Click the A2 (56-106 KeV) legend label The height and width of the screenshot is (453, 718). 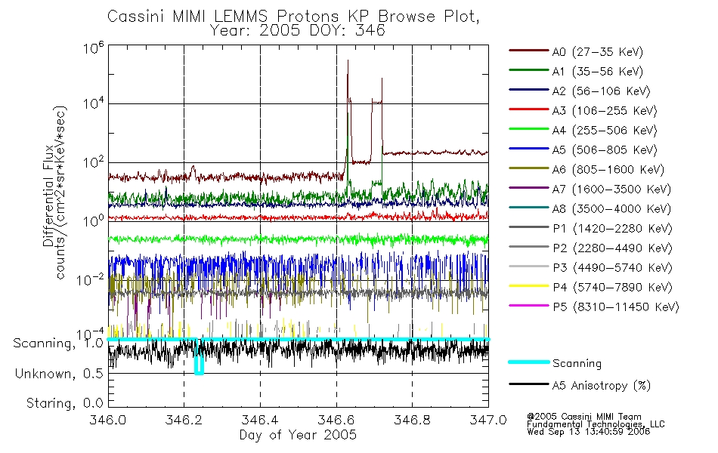tap(602, 91)
